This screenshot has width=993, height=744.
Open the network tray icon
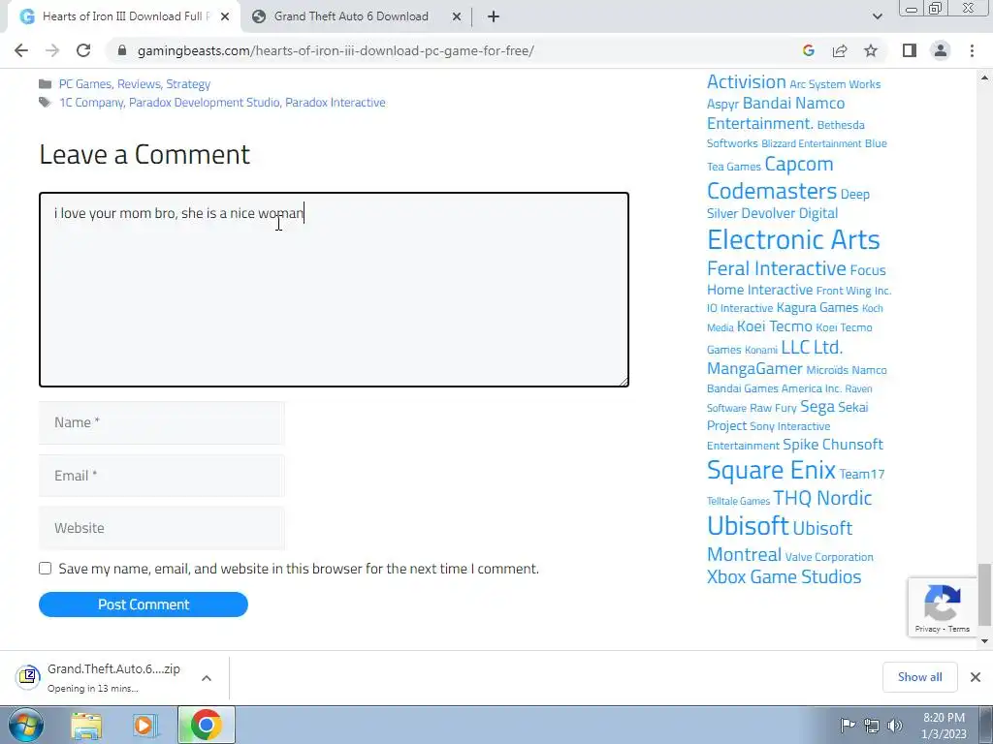click(872, 726)
